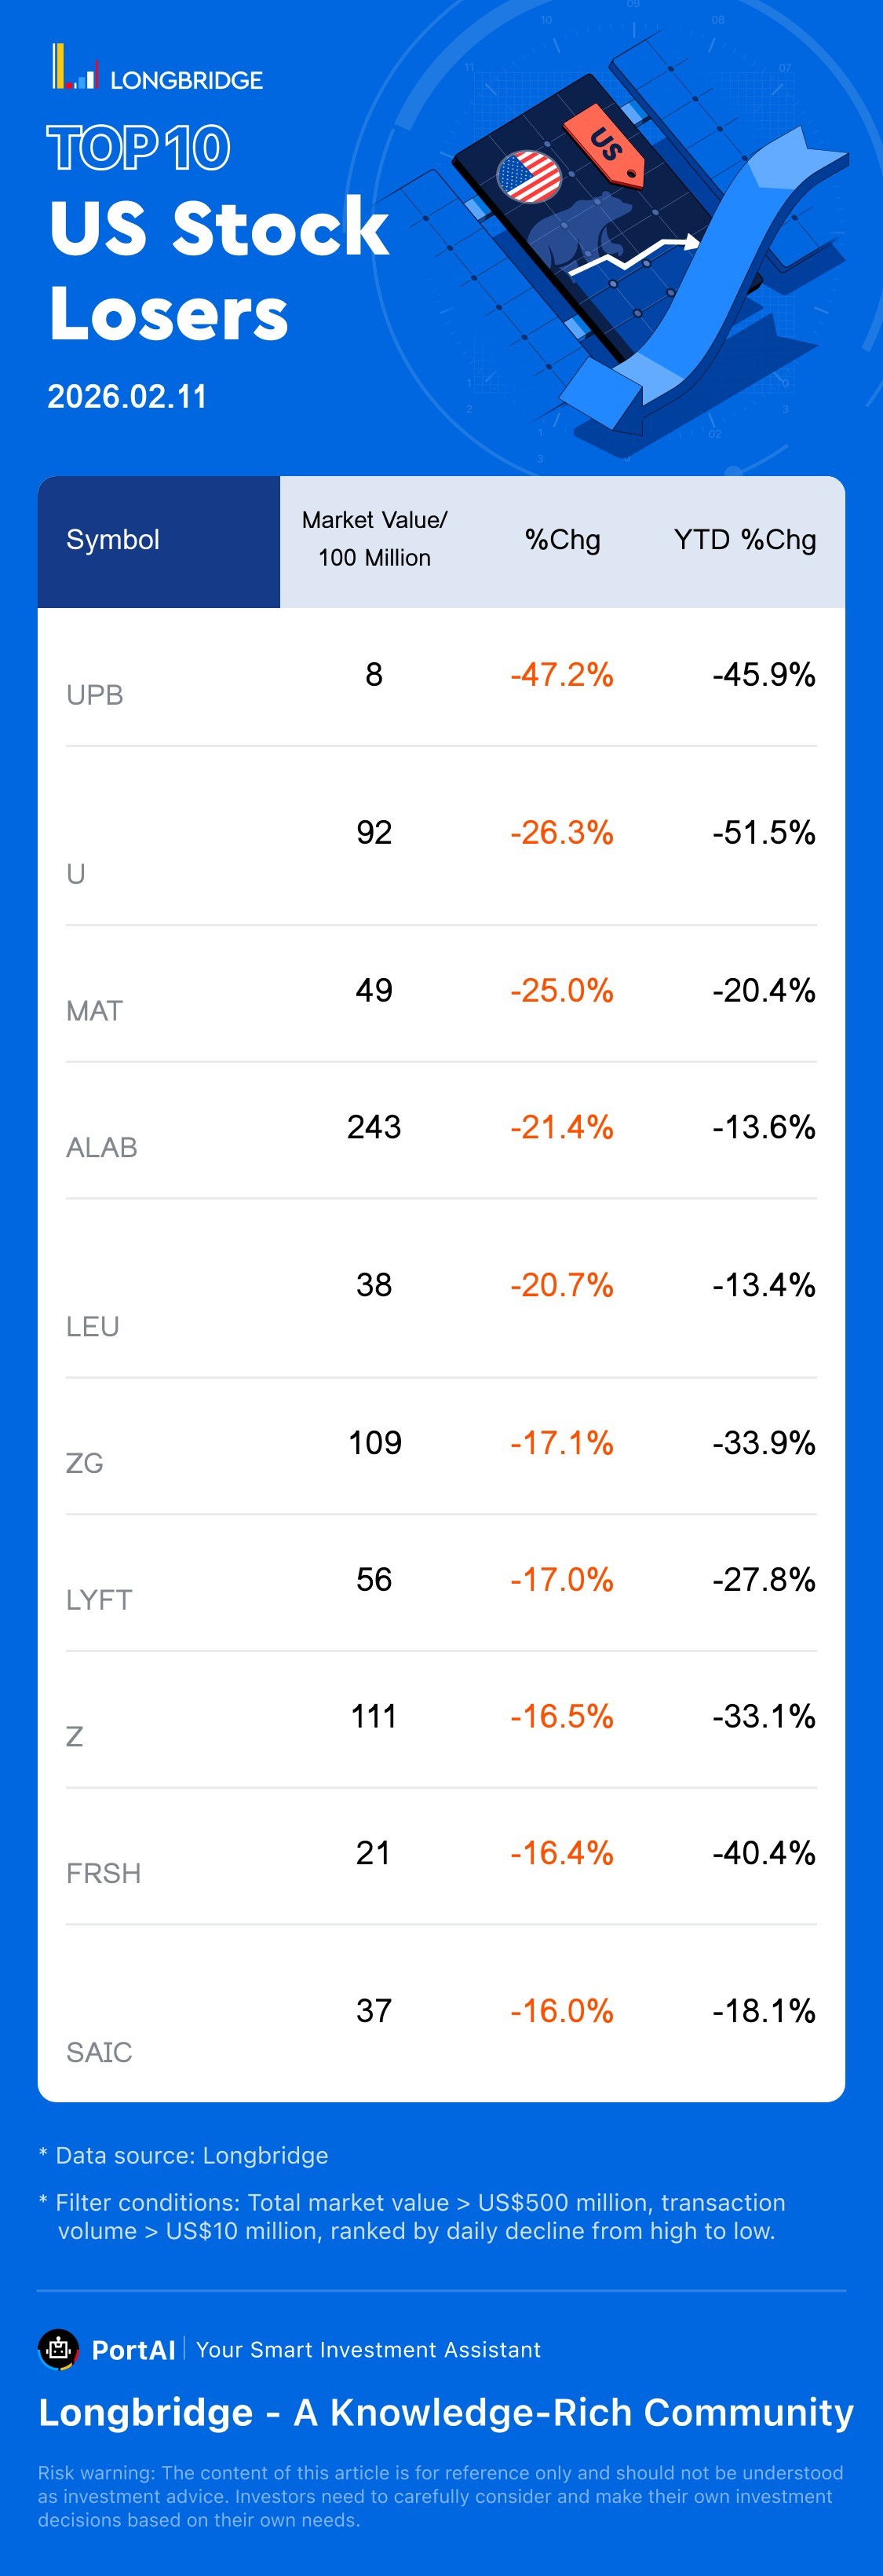Click the YTD %Chg column header
The height and width of the screenshot is (2576, 883).
click(x=744, y=540)
